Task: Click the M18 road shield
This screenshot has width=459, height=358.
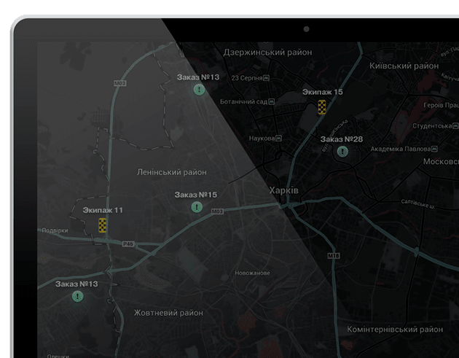Action: [334, 256]
